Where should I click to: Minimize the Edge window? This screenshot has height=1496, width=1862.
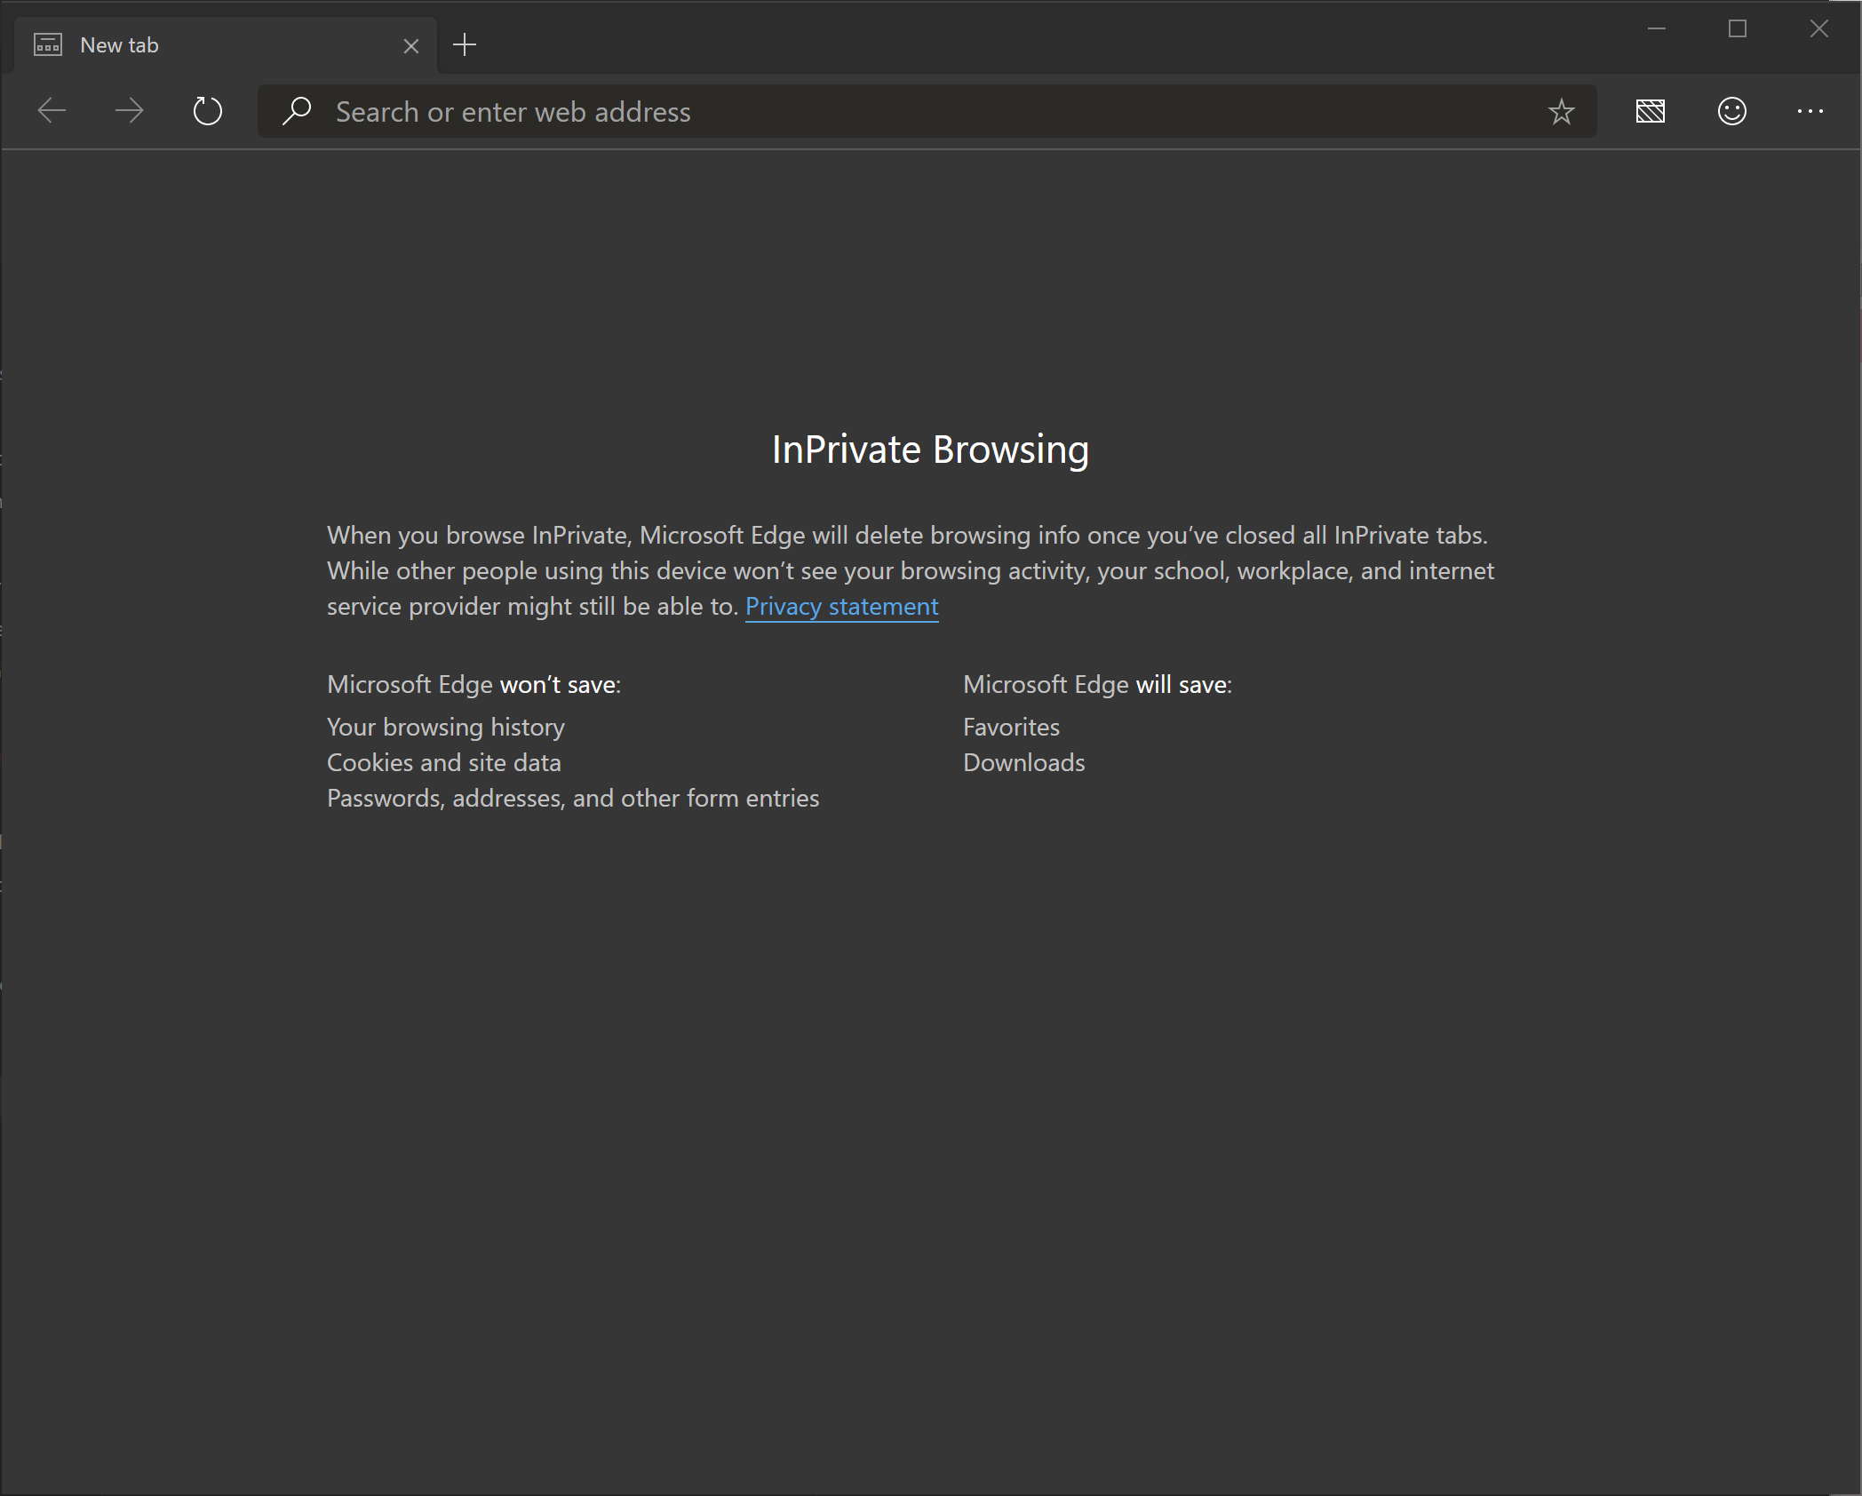tap(1656, 29)
